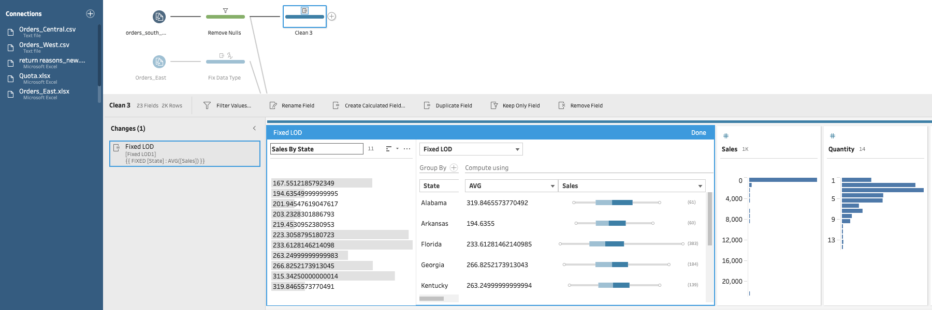Screen dimensions: 932x310
Task: Click the Arkansas row
Action: (x=562, y=223)
